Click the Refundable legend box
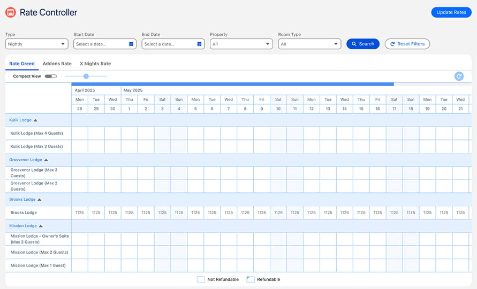Screen dimensions: 477x289 250,279
